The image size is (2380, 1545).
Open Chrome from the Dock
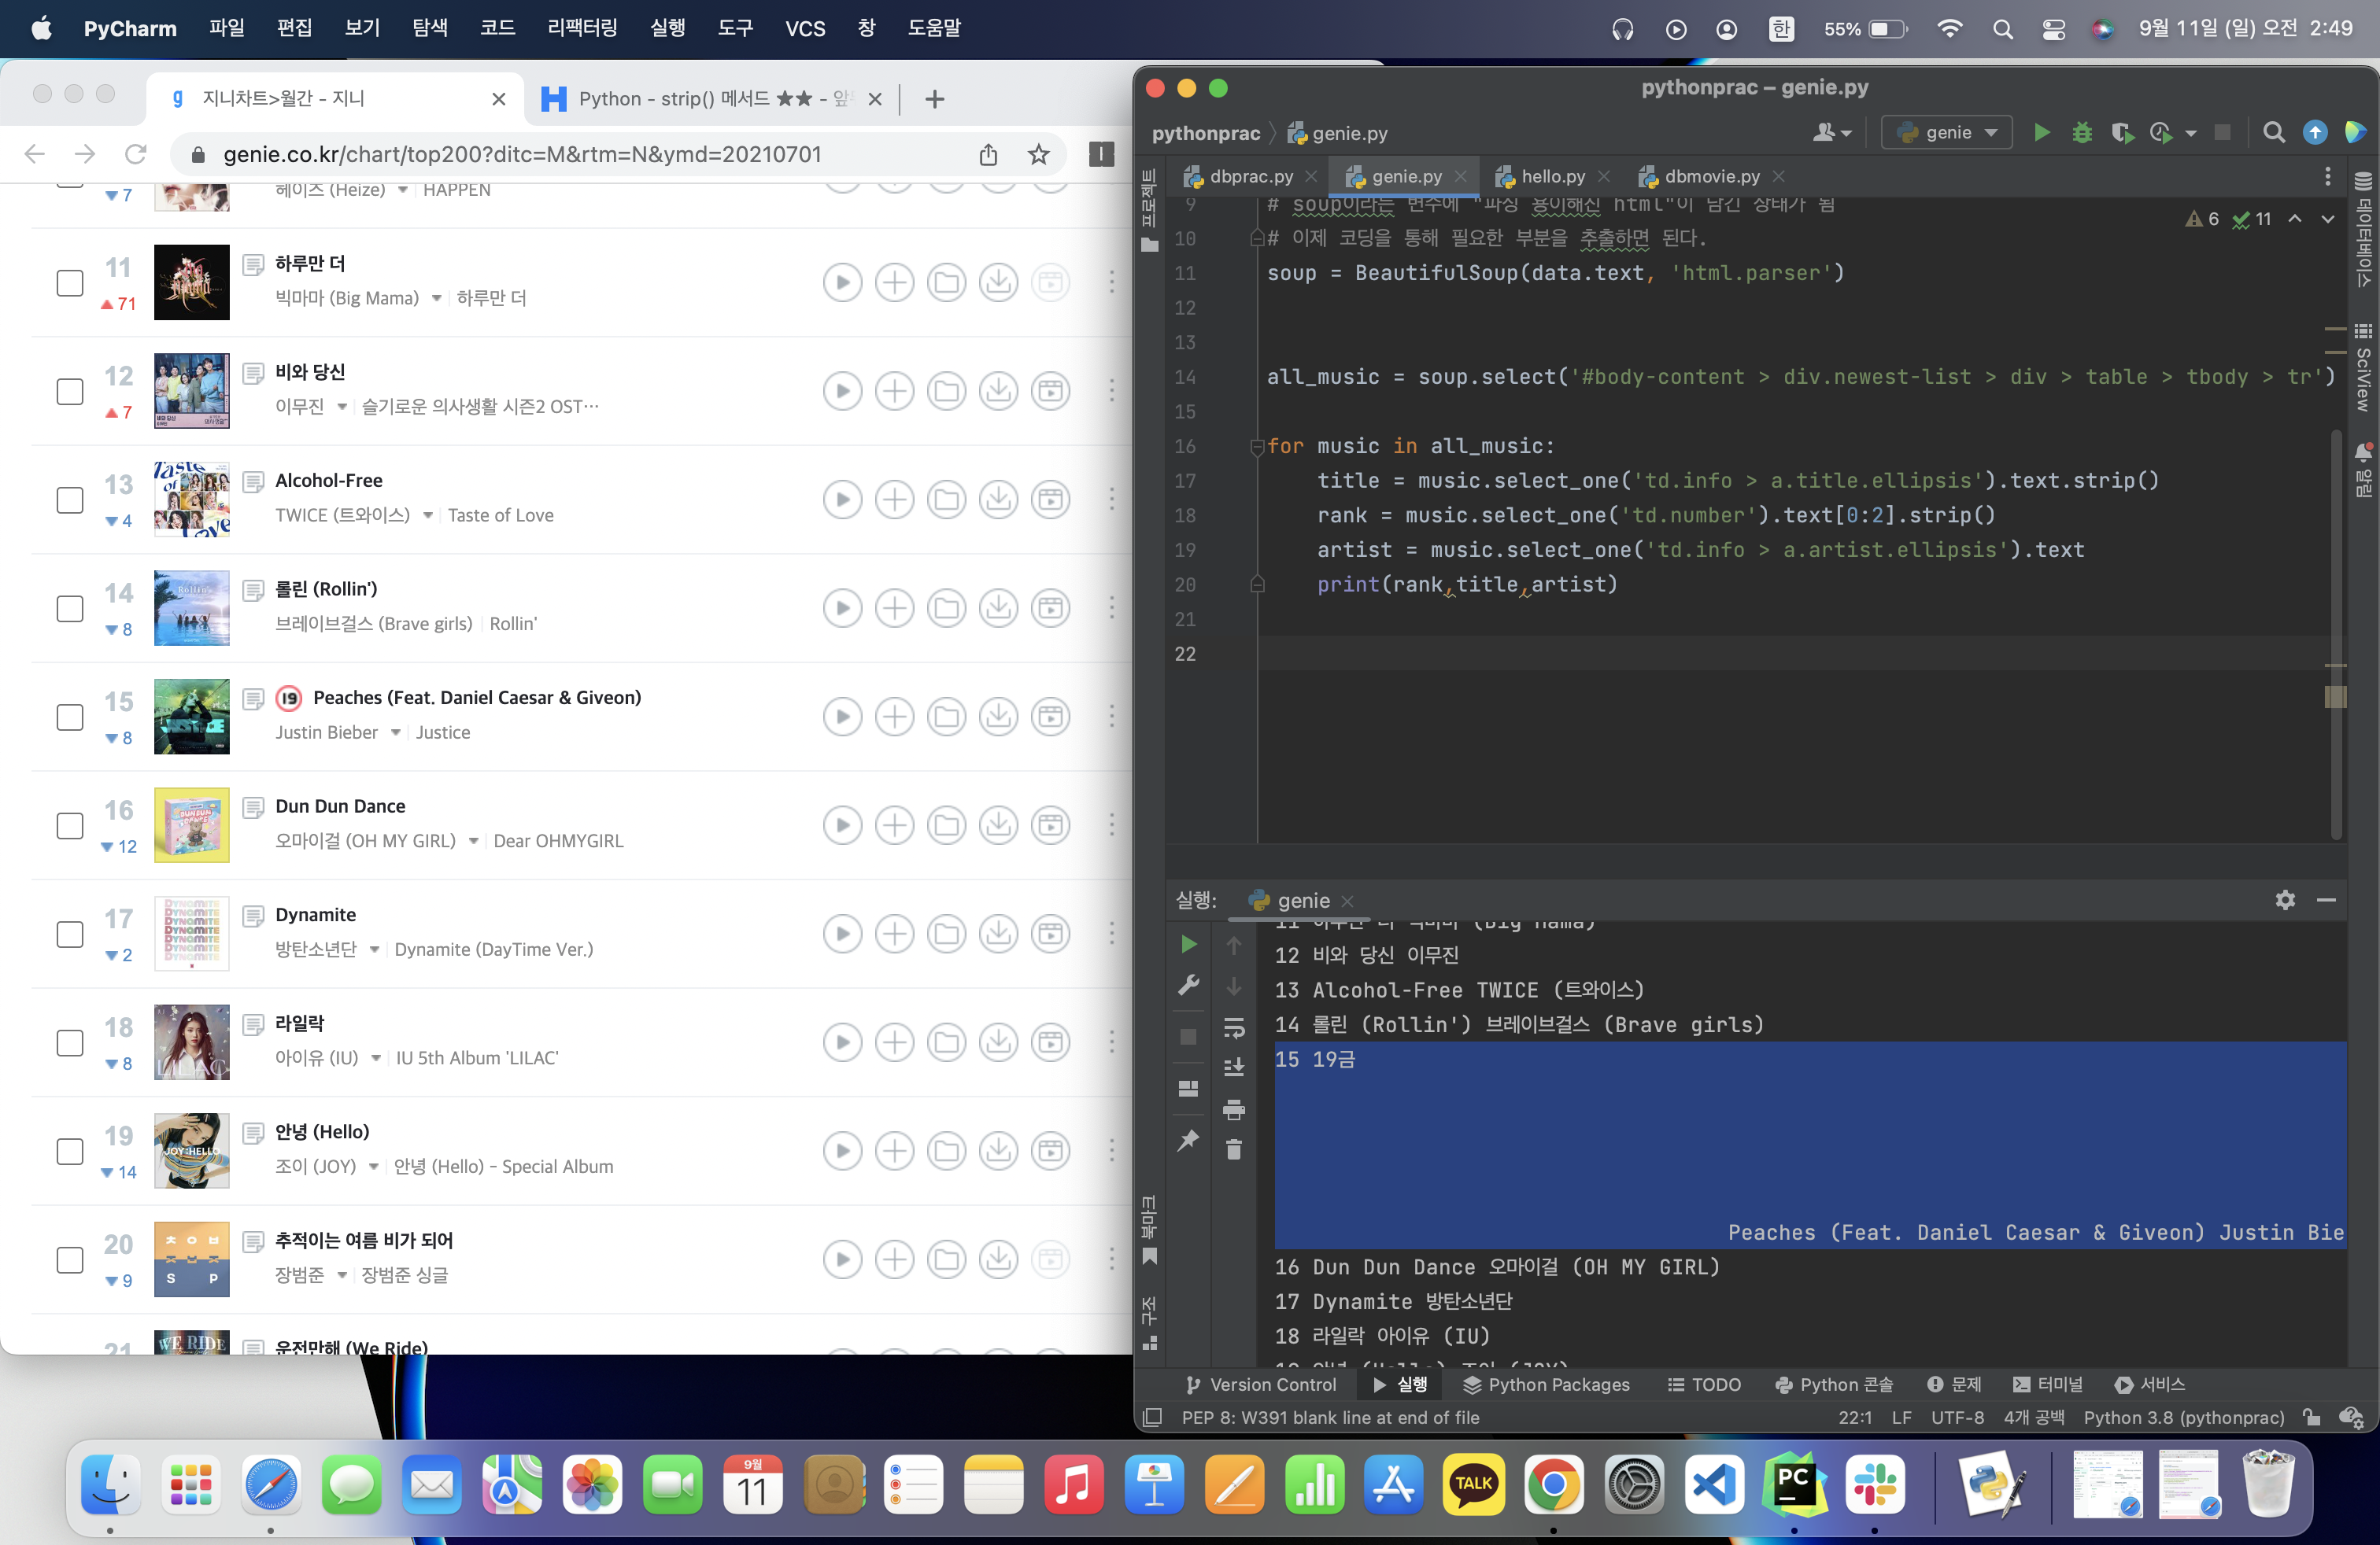pos(1553,1485)
